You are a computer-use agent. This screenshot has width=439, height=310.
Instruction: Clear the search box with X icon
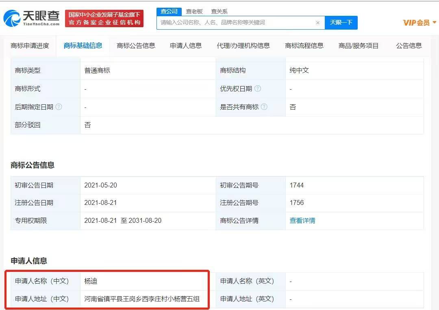(318, 23)
